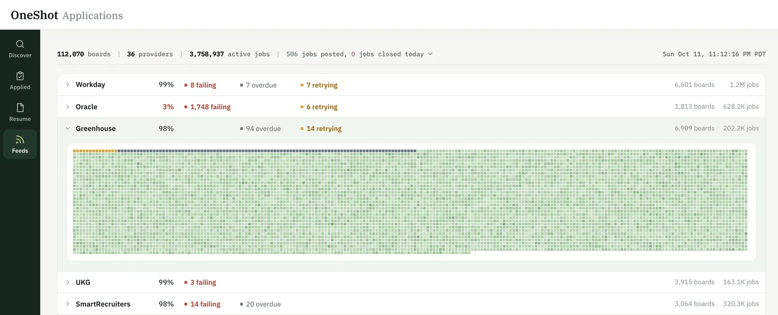Viewport: 778px width, 315px height.
Task: Click SmartRecruiters "14 failing" status
Action: (x=202, y=304)
